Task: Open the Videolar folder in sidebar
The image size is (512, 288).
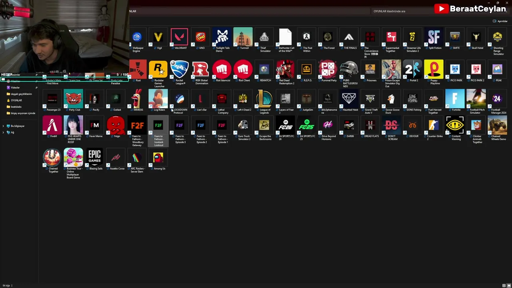Action: click(x=15, y=88)
